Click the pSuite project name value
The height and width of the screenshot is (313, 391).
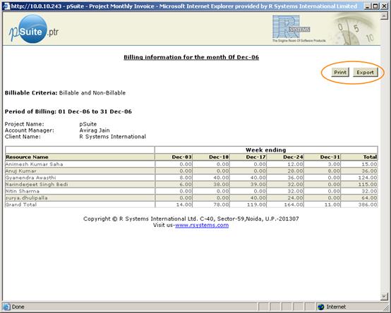coord(88,124)
